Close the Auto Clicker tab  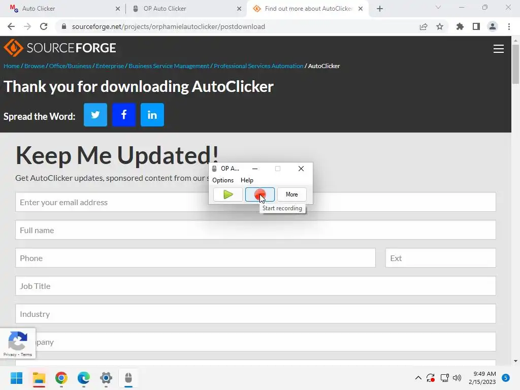click(118, 9)
